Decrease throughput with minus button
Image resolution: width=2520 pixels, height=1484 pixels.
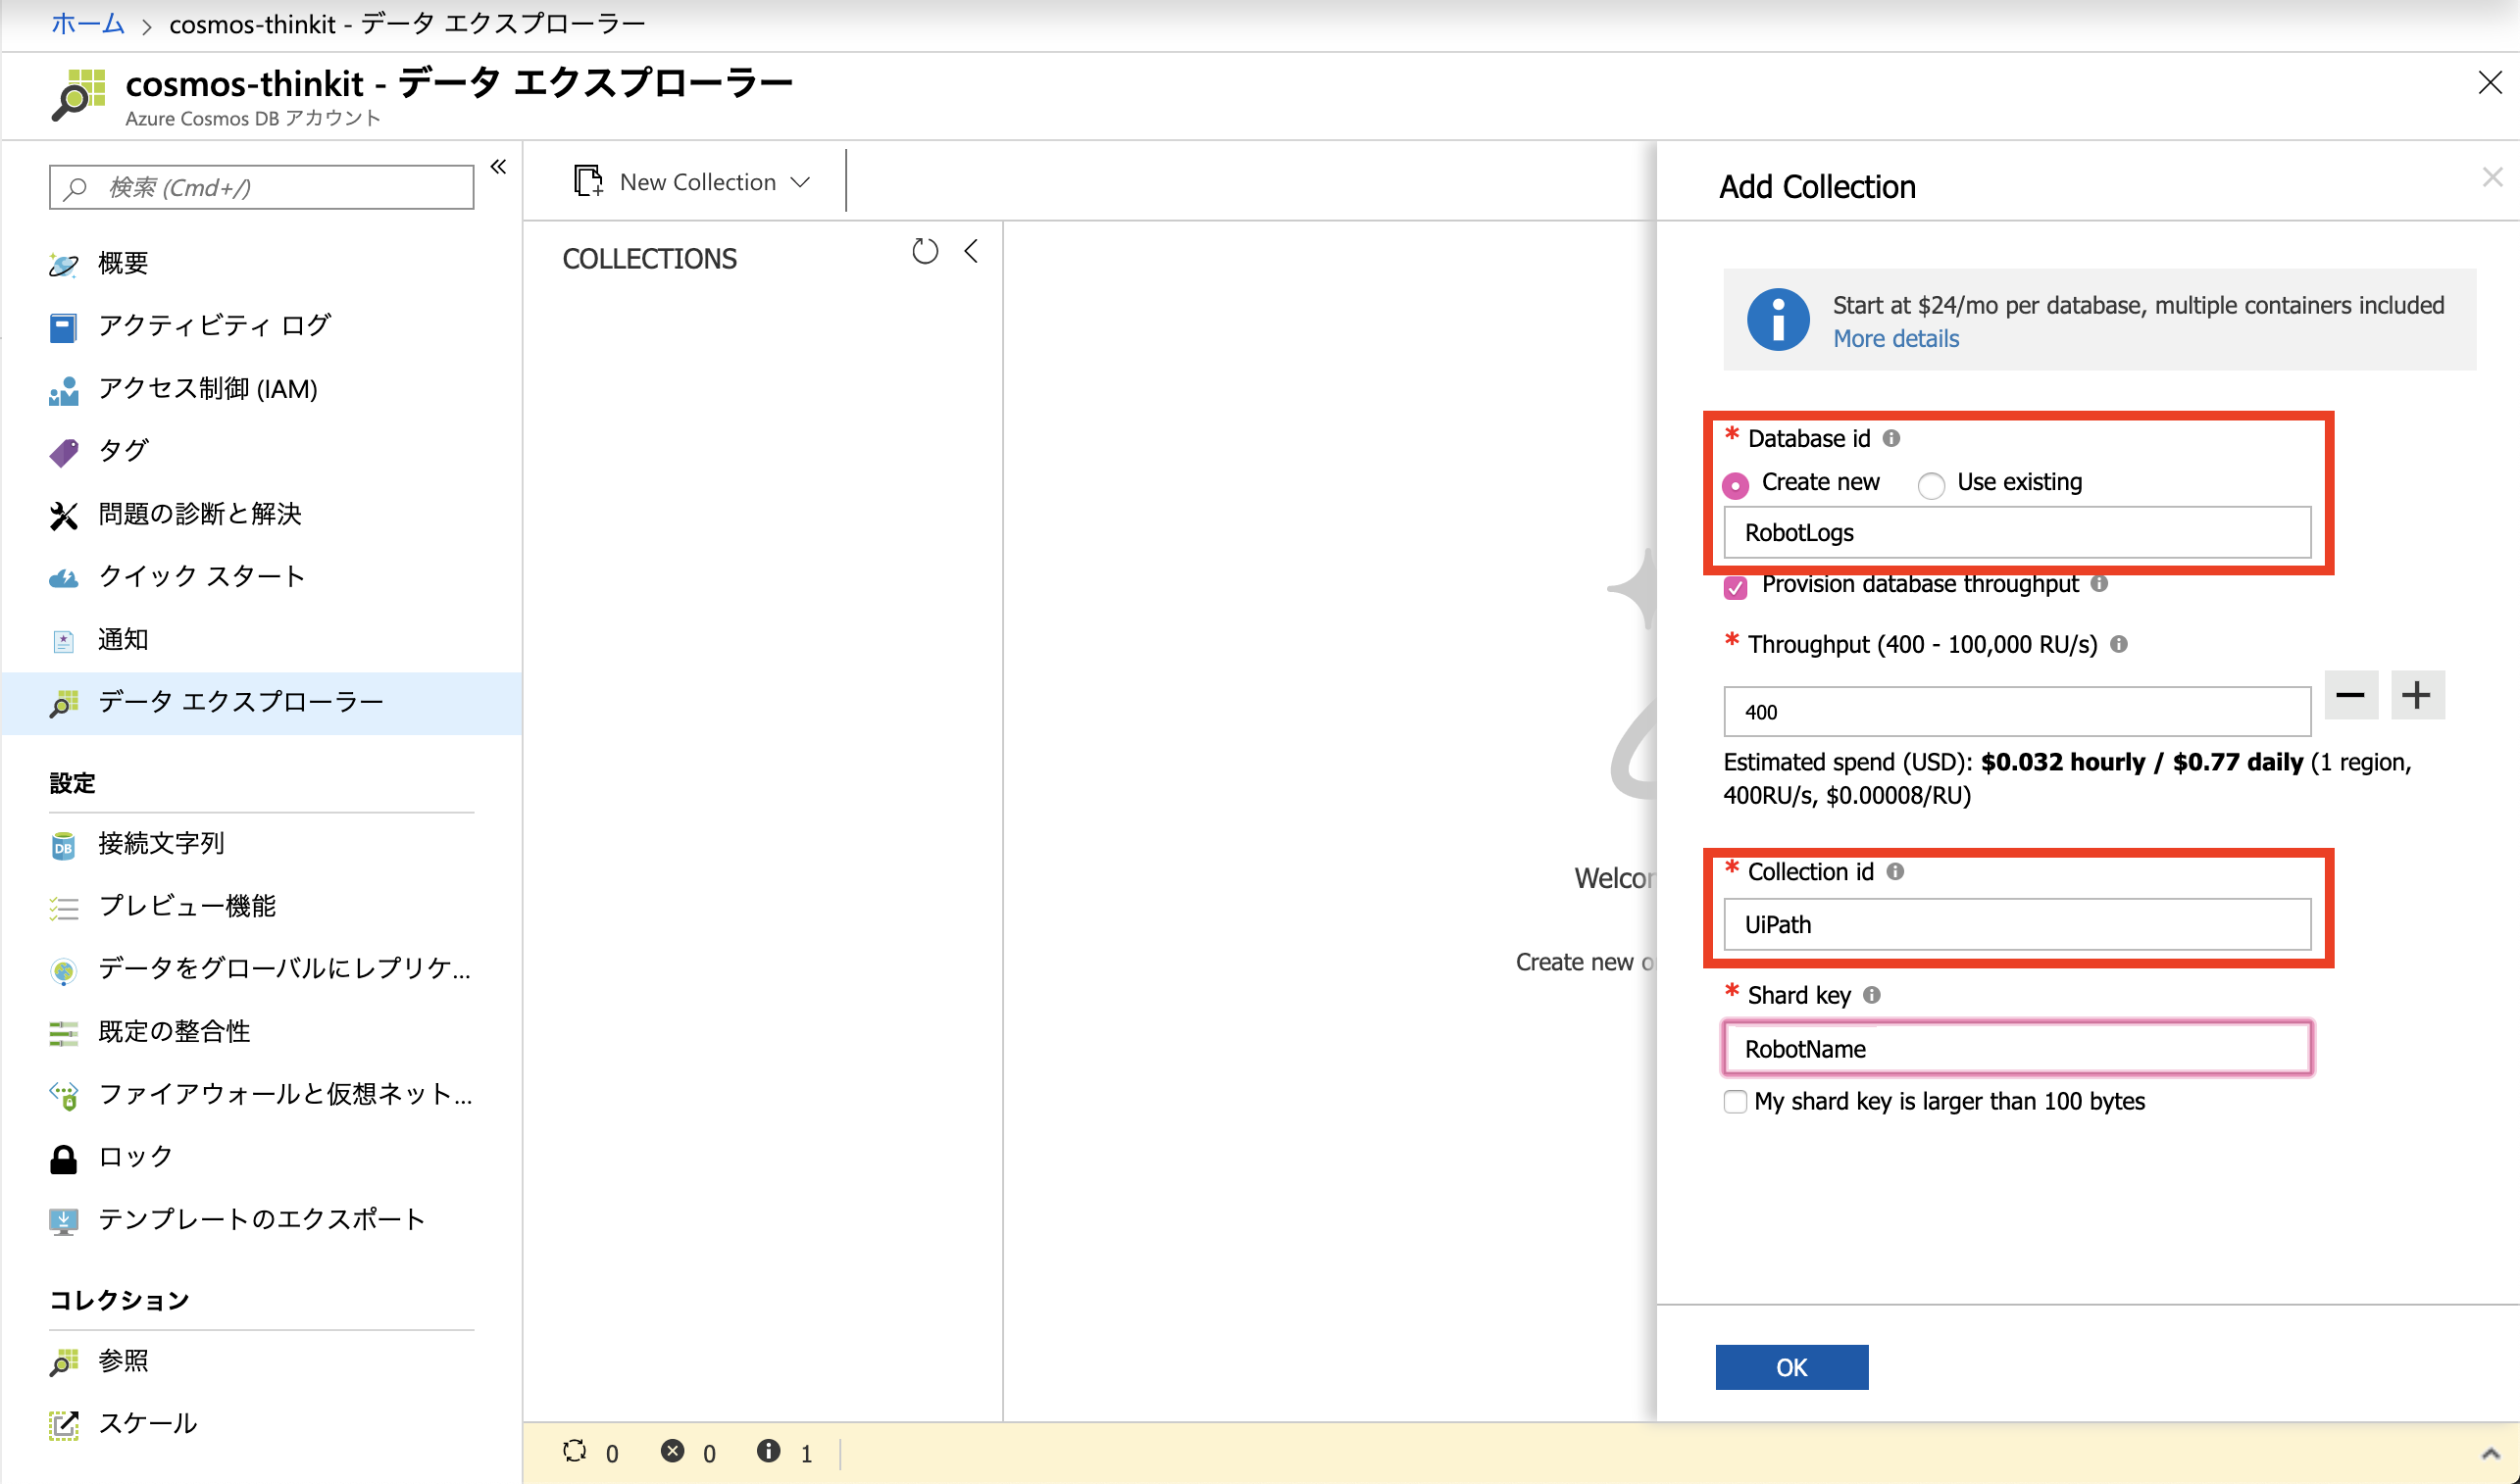point(2350,695)
